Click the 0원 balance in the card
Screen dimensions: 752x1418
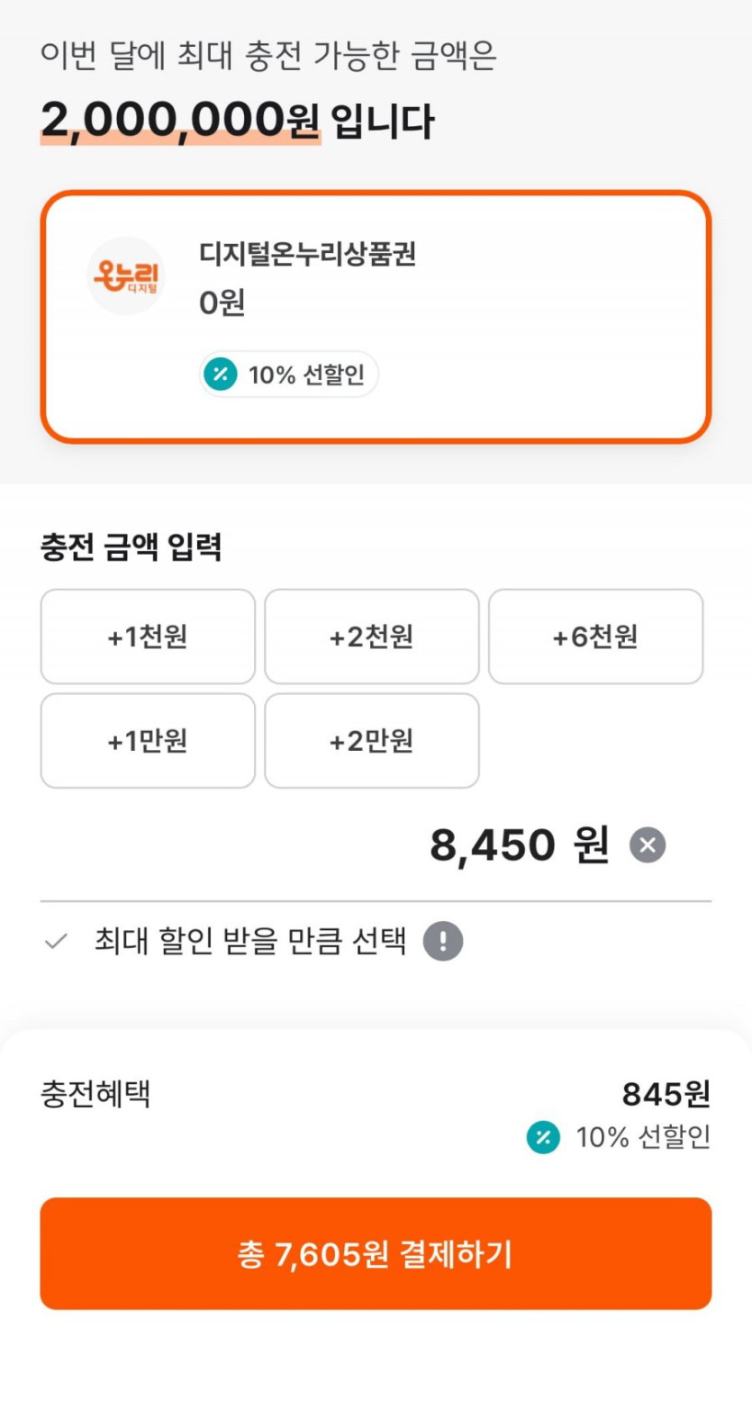pyautogui.click(x=222, y=303)
